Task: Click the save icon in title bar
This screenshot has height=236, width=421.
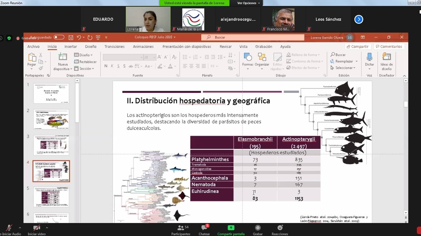Action: pos(71,37)
